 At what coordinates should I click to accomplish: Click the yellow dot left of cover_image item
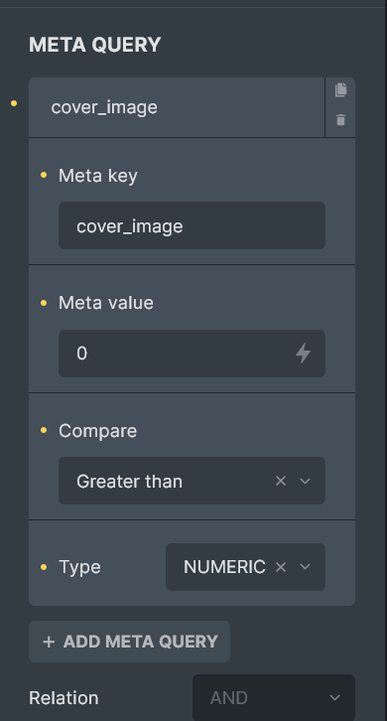[x=14, y=103]
